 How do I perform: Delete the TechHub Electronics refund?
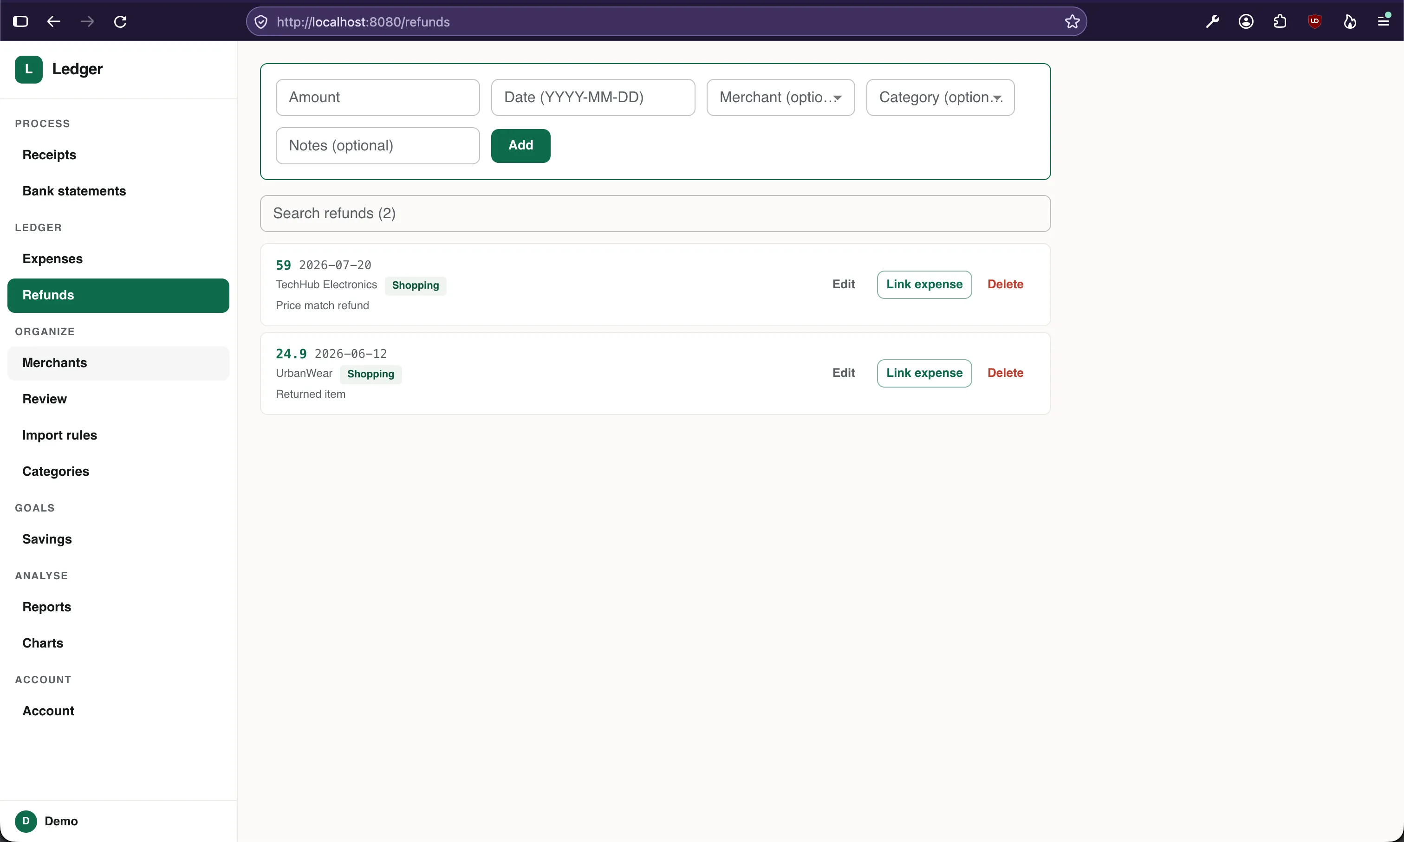click(x=1005, y=284)
